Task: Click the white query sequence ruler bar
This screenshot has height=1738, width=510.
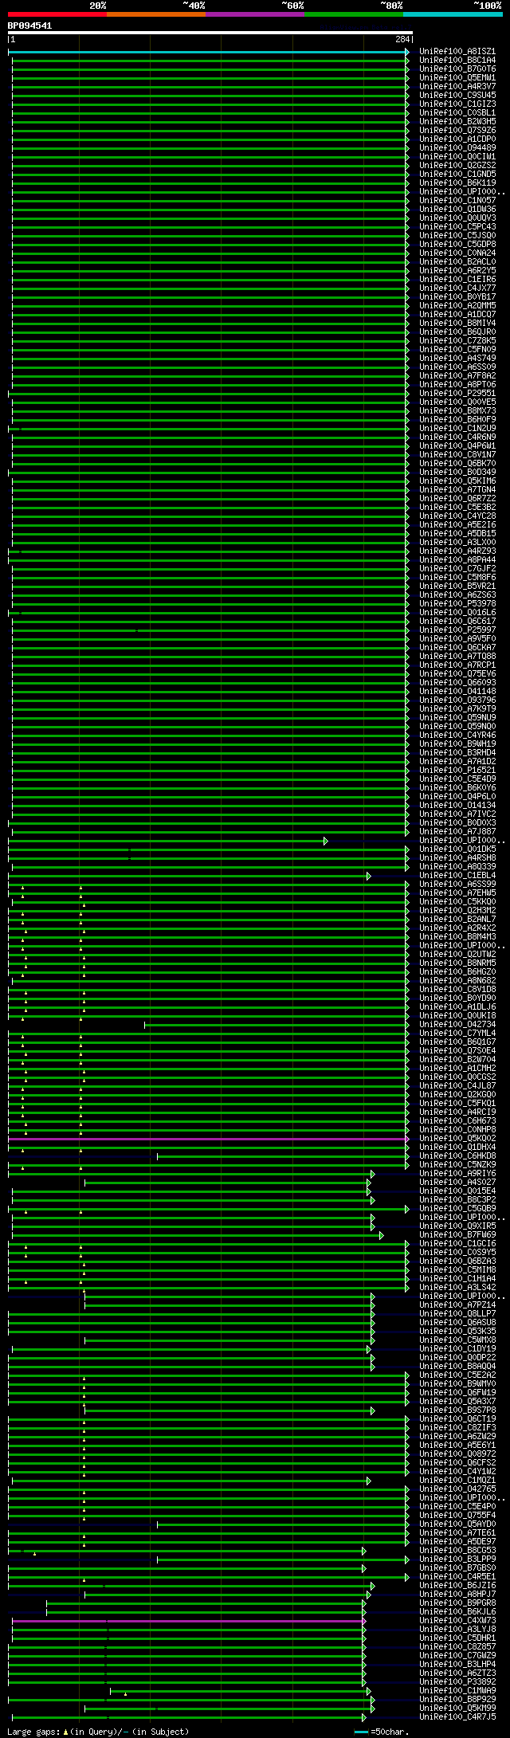Action: [x=210, y=33]
